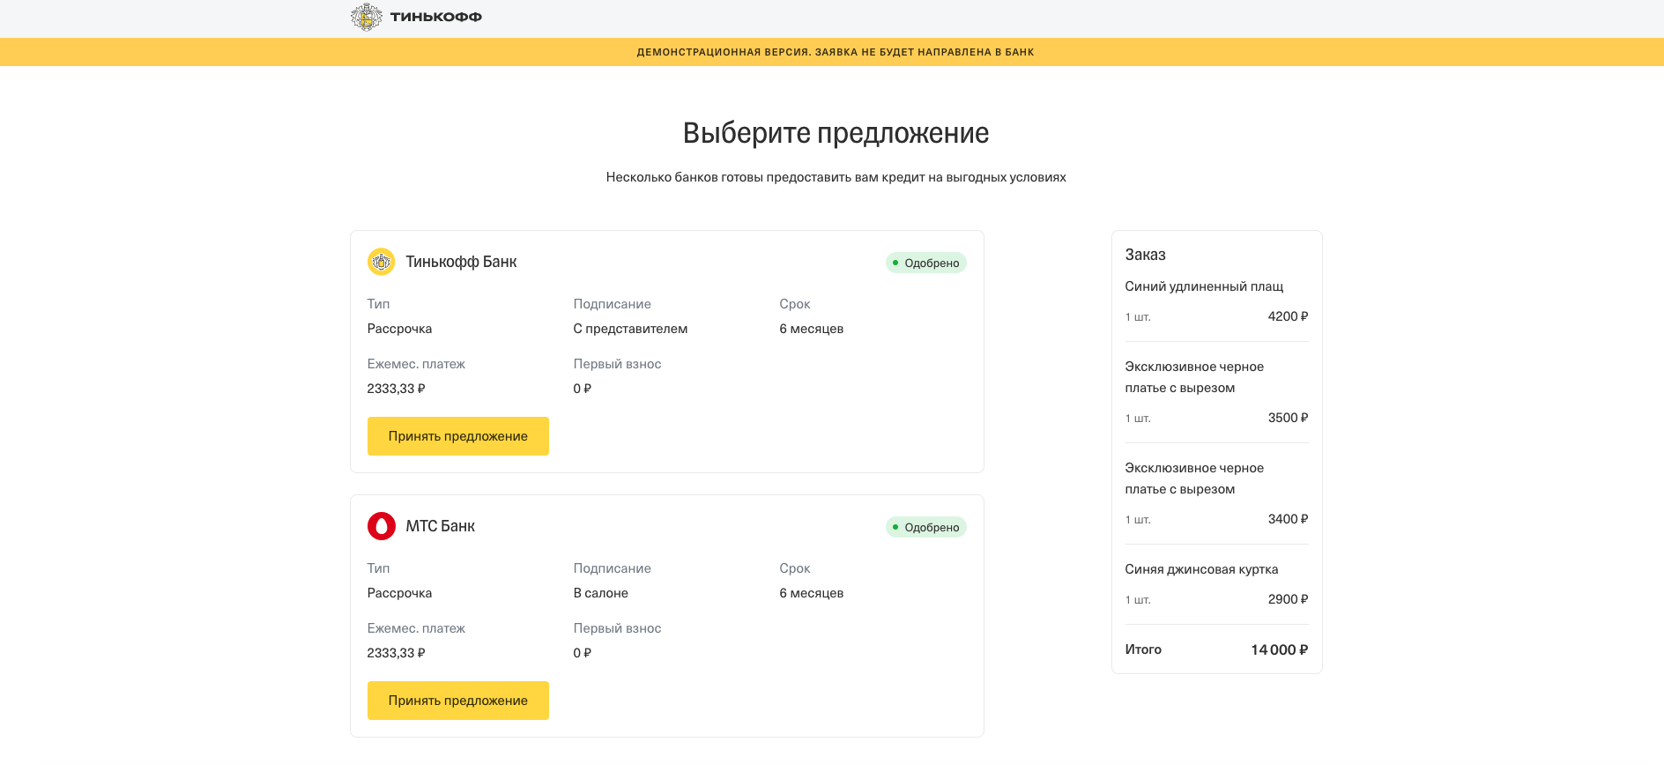Click monthly payment '2333,33 ₽' in МТС Банк card
Image resolution: width=1664 pixels, height=764 pixels.
pyautogui.click(x=397, y=653)
